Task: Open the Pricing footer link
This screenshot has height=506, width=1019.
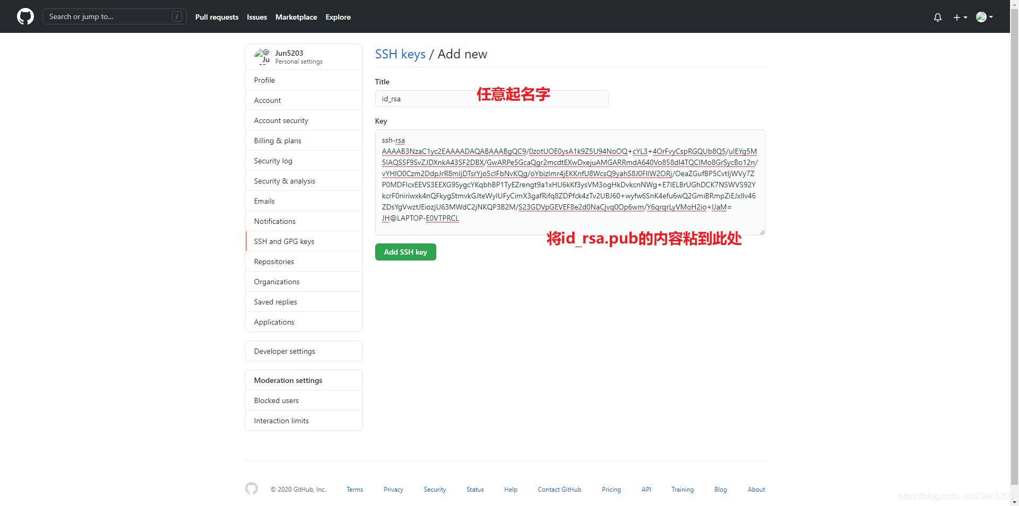Action: (611, 490)
